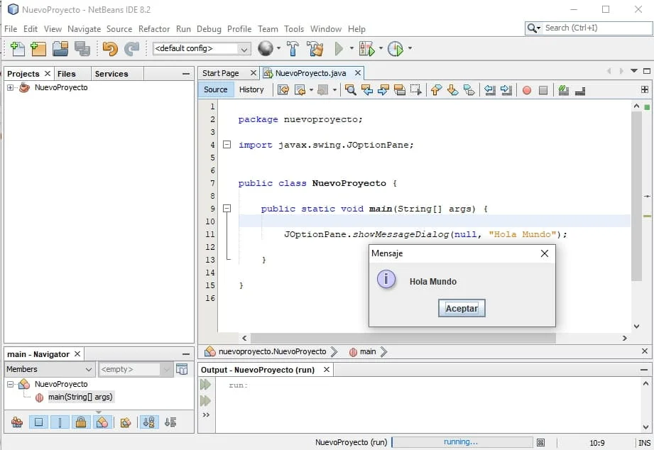Click nuevoproyecto.NuevoProyecto breadcrumb
The width and height of the screenshot is (654, 450).
coord(272,351)
